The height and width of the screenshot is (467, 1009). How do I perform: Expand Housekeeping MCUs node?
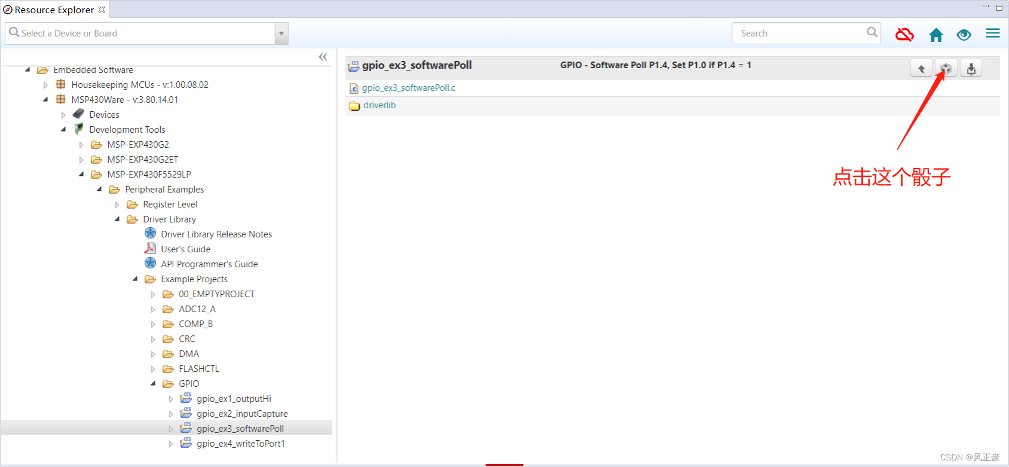pos(45,86)
